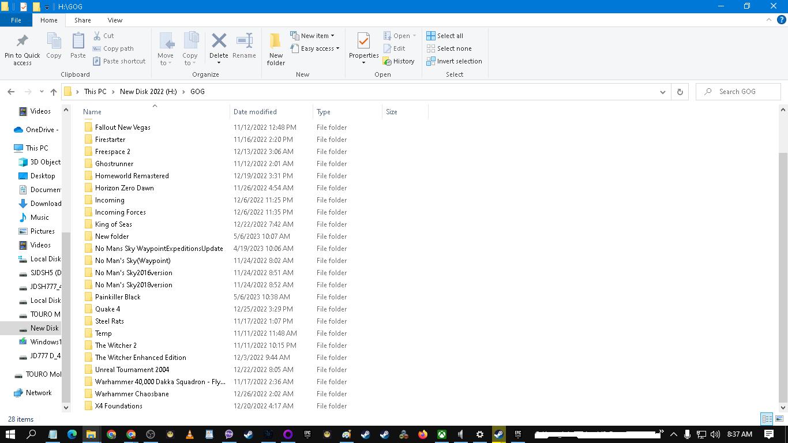
Task: Switch to the Home ribbon tab
Action: click(x=49, y=20)
